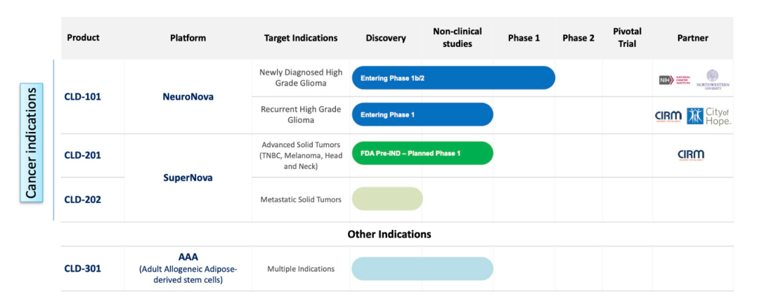Click the Other Indications section heading
Screen dimensions: 759x301
pyautogui.click(x=389, y=234)
